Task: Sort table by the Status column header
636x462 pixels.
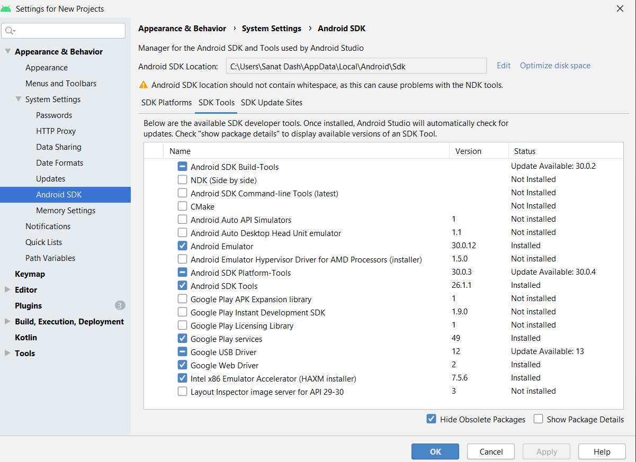Action: point(566,151)
